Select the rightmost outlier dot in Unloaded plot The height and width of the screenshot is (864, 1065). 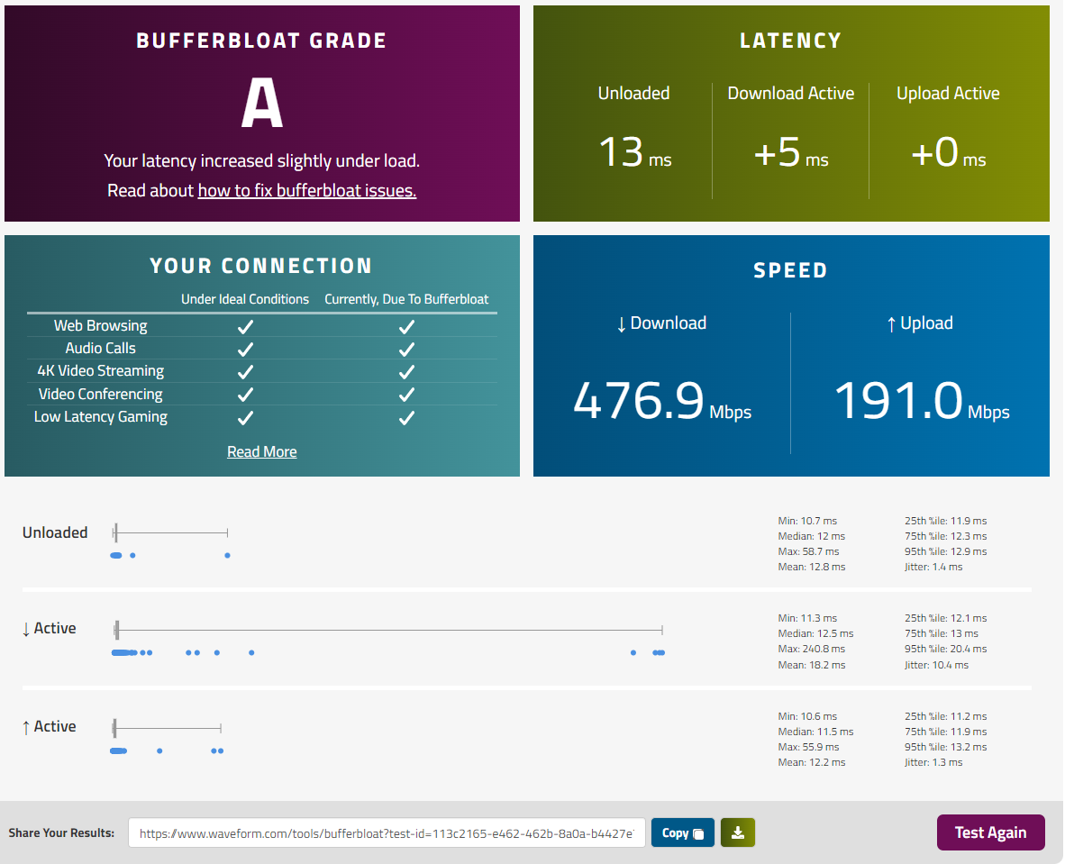pos(227,555)
